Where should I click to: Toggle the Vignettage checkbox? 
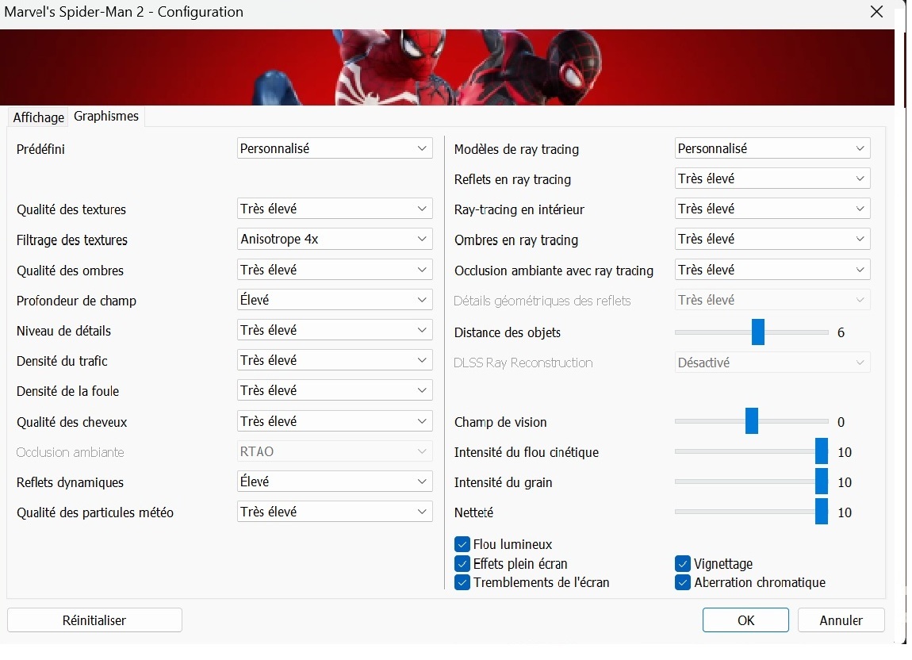coord(683,564)
